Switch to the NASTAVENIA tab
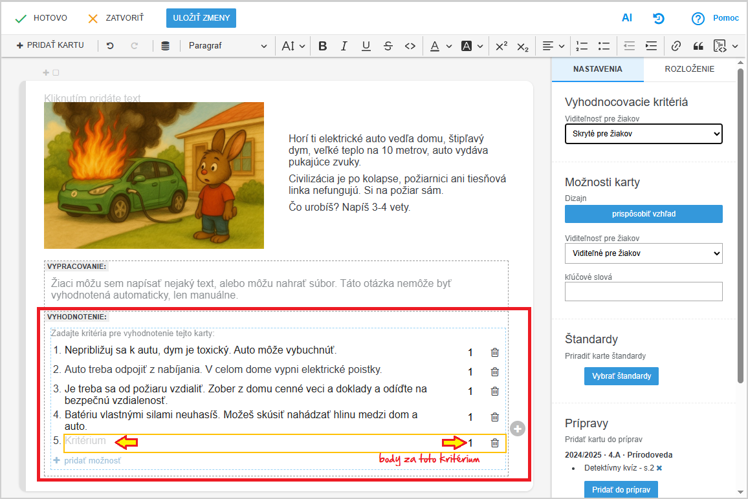 (597, 69)
